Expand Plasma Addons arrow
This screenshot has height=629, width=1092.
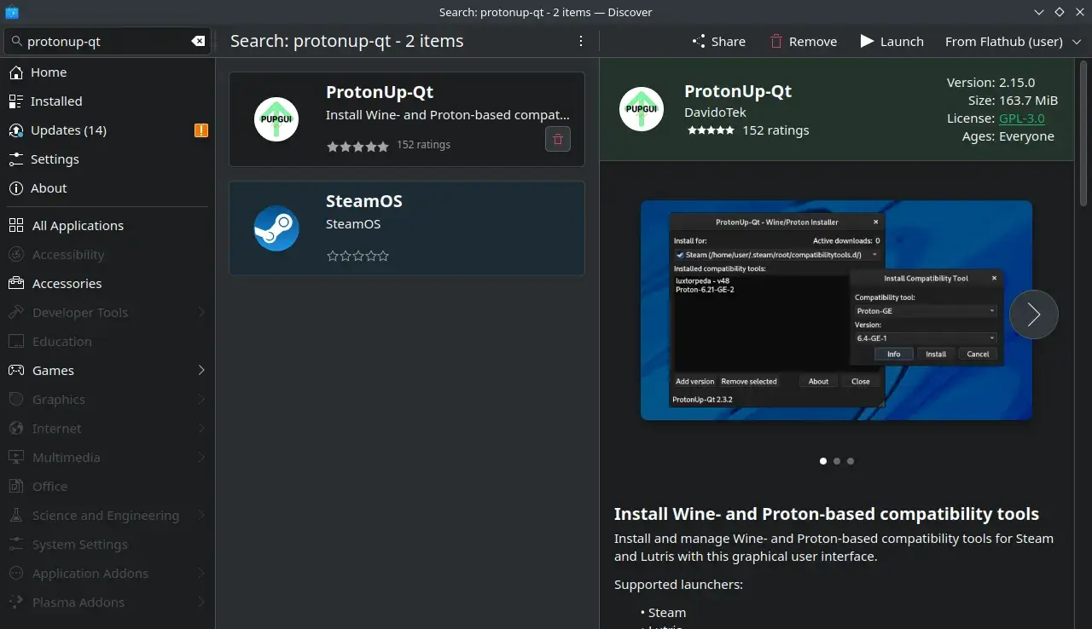(x=201, y=603)
